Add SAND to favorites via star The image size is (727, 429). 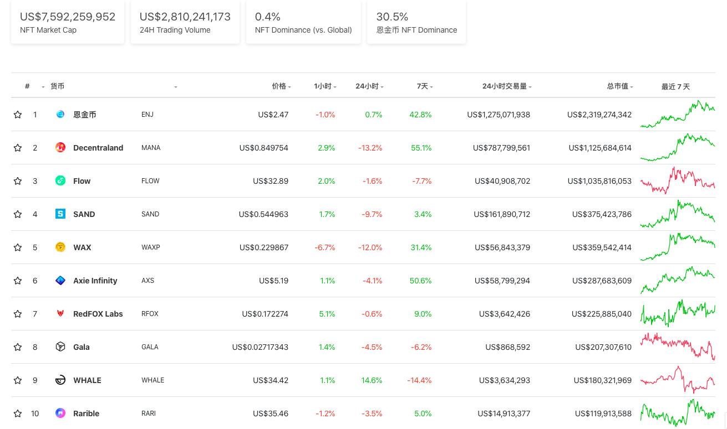(x=18, y=214)
